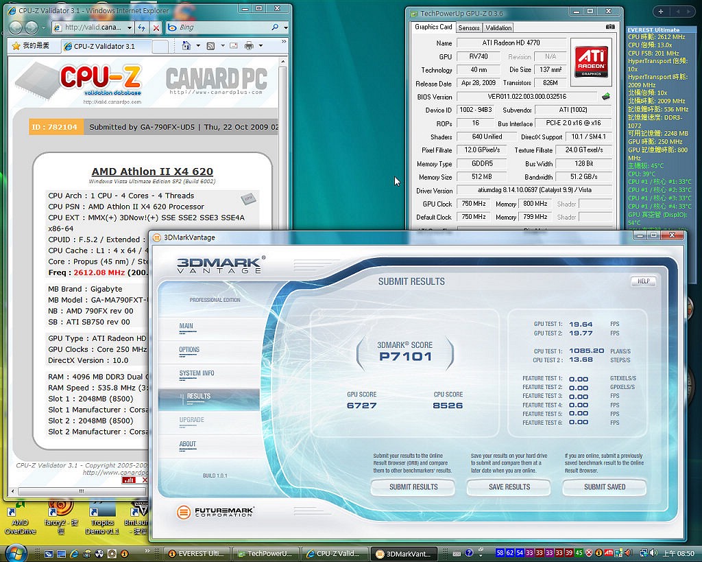Image resolution: width=702 pixels, height=562 pixels.
Task: Switch to GPU-Z Sensors tab
Action: click(469, 27)
